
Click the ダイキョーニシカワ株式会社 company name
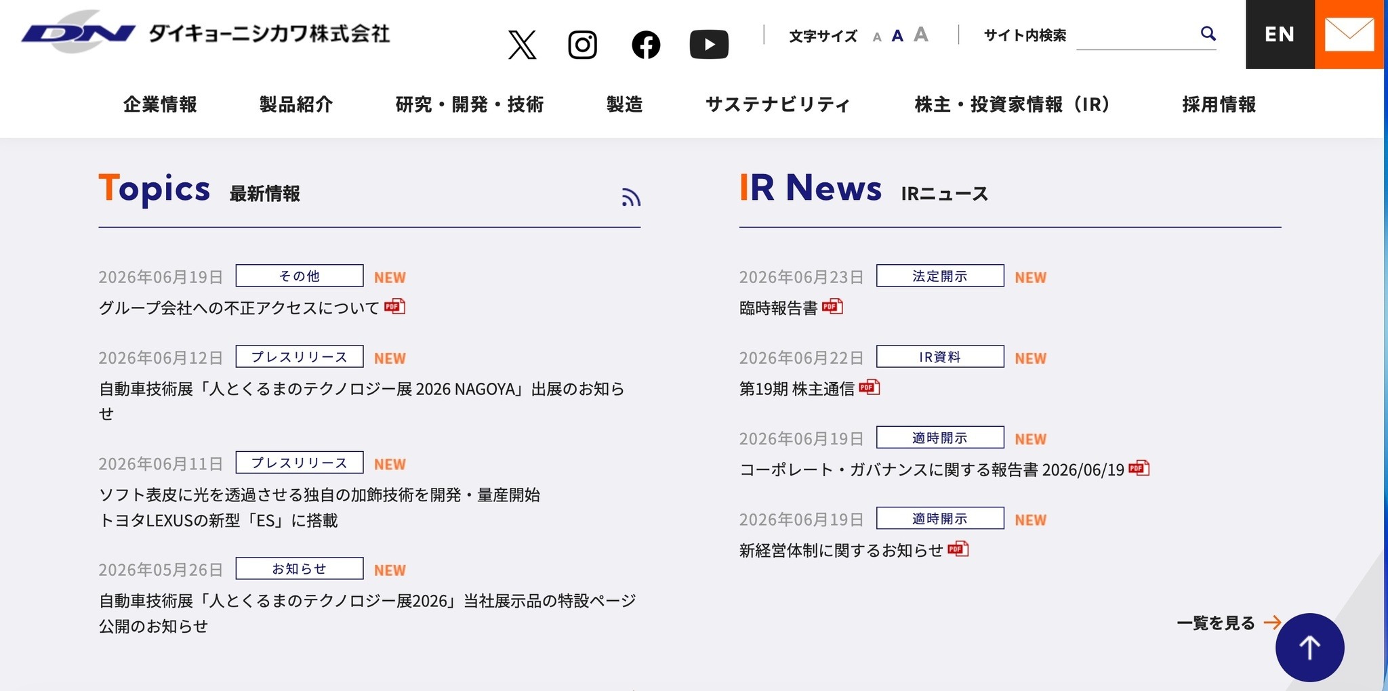(269, 33)
